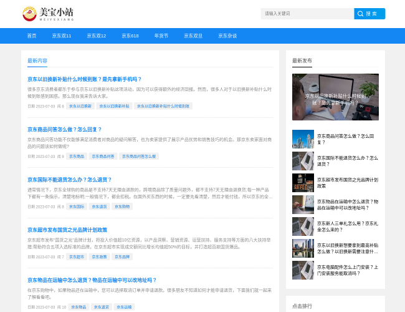Open article 京东商品问答怎么做？怎么回复？
Viewport: 405px width, 312px height.
tap(64, 129)
